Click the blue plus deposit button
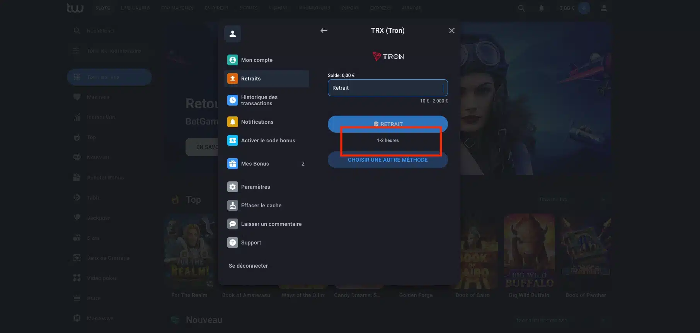This screenshot has height=333, width=700. [584, 8]
